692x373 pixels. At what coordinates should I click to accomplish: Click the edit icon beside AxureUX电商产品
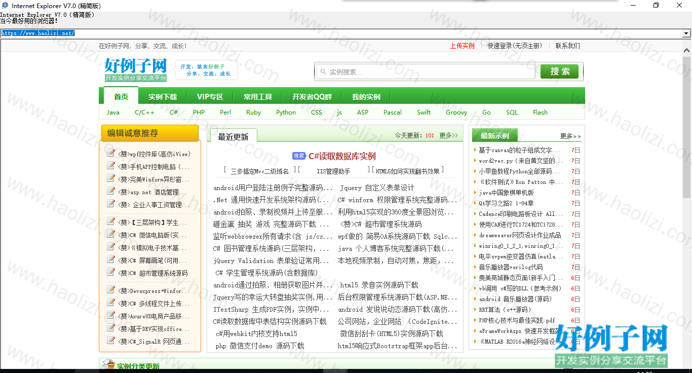[x=111, y=315]
